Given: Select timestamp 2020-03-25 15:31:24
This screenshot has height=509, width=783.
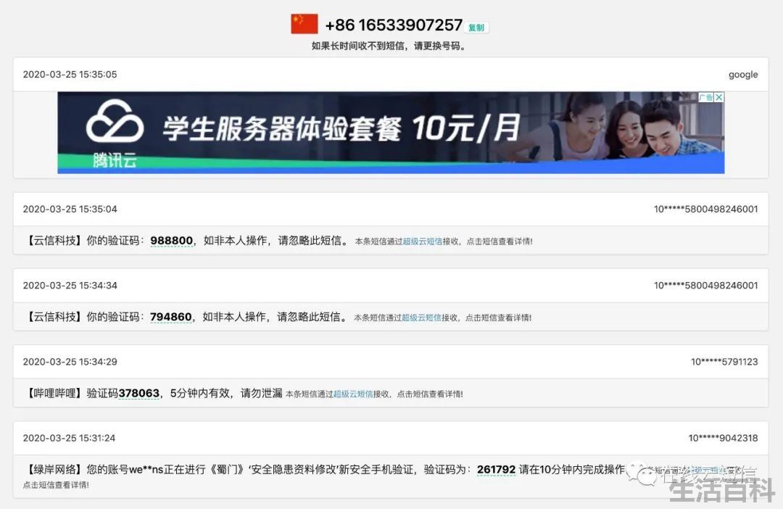Looking at the screenshot, I should click(69, 439).
